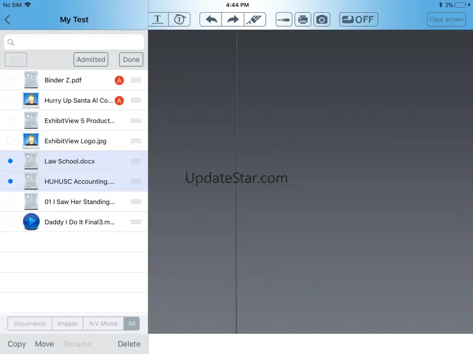Select Law School.docx file name
Viewport: 473px width, 354px height.
[x=69, y=161]
